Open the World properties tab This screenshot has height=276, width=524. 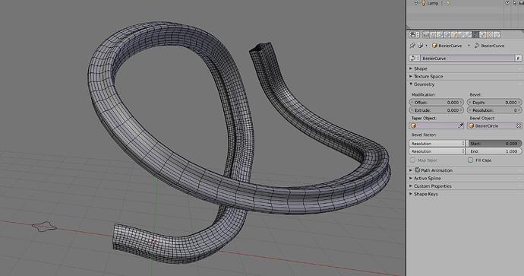pyautogui.click(x=447, y=34)
